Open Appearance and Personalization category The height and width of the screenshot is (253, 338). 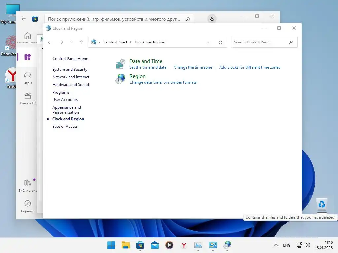[67, 110]
